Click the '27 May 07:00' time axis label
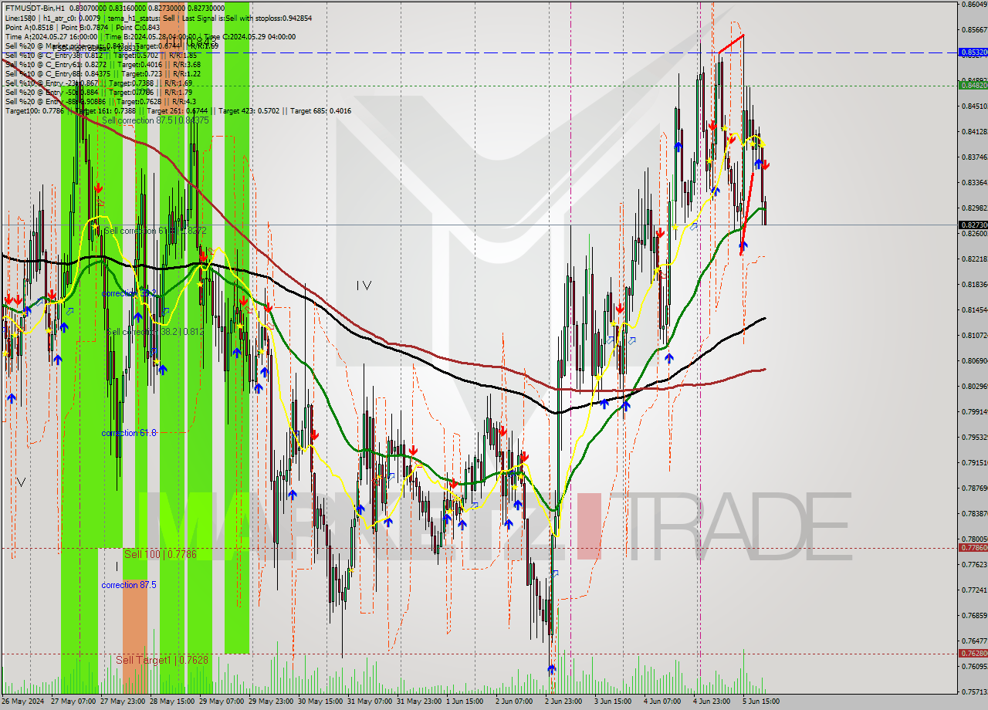 pyautogui.click(x=73, y=702)
